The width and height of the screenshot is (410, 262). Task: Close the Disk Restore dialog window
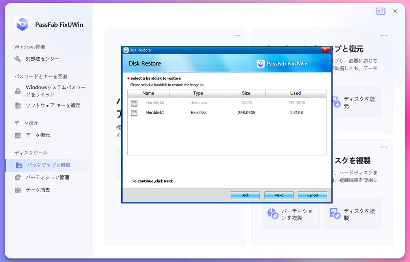tap(325, 50)
